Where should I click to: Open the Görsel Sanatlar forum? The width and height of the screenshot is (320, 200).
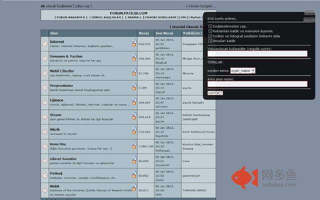point(63,159)
